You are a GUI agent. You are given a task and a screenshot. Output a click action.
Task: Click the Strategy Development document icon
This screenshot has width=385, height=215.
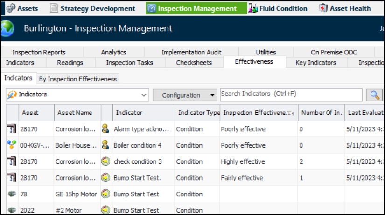point(54,8)
